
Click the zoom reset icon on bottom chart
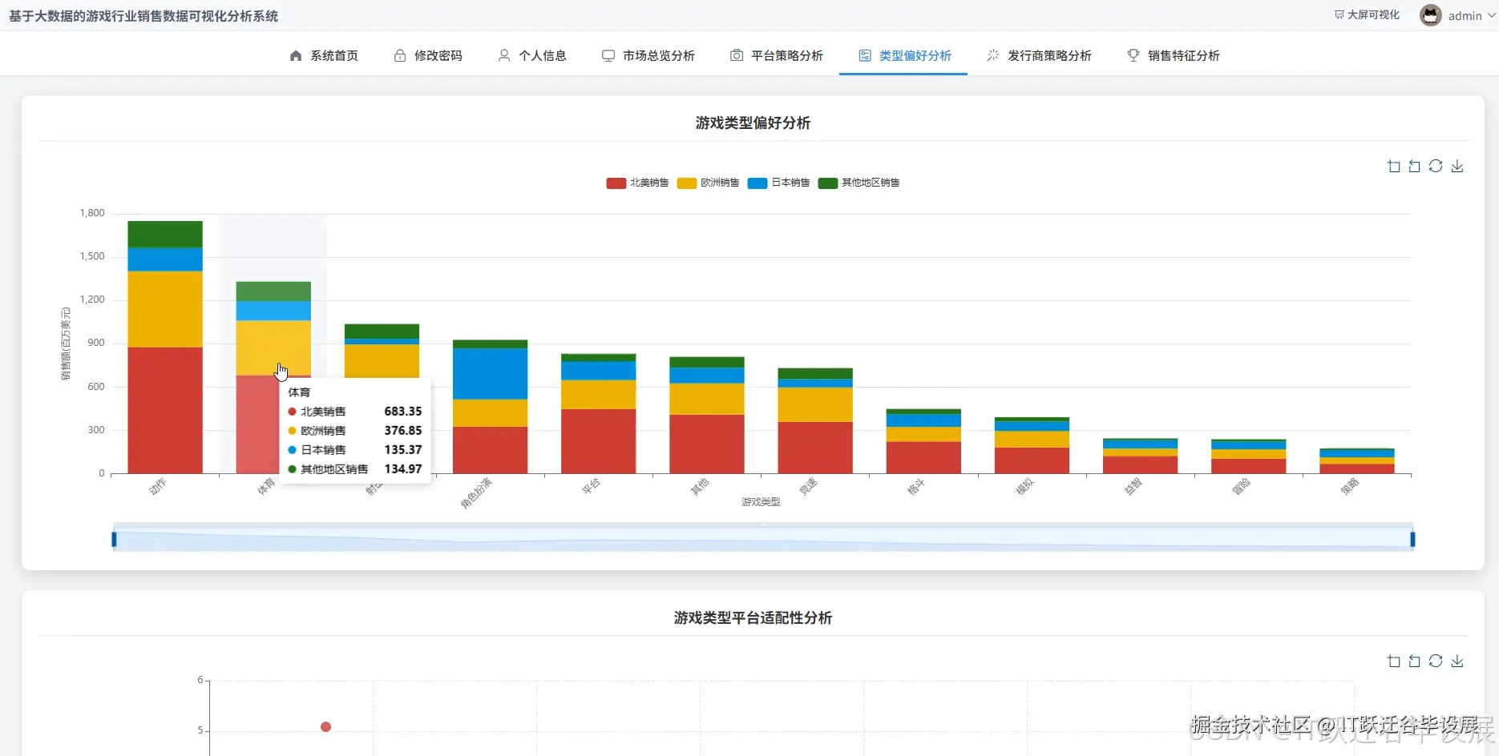[x=1414, y=661]
